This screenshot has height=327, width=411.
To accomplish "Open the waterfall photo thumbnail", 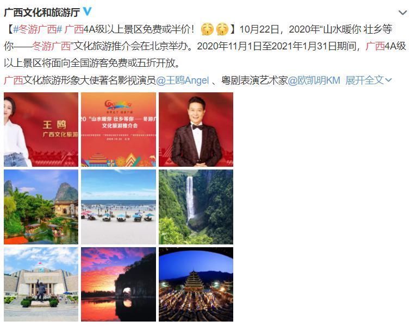I will [x=196, y=207].
